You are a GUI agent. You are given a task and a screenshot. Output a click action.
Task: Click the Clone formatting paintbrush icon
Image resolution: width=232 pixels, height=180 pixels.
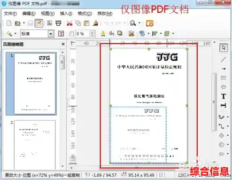95,23
